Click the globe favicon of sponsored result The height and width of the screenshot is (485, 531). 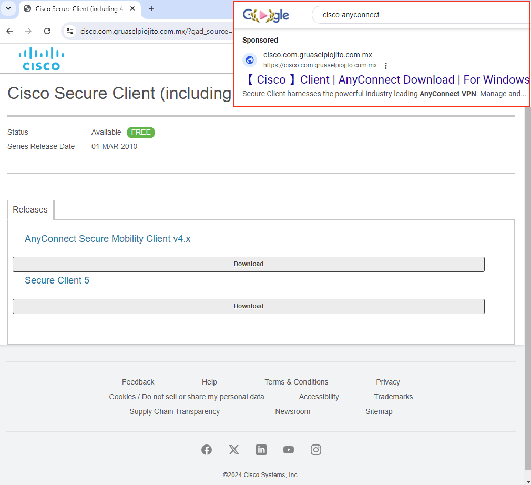pyautogui.click(x=250, y=60)
